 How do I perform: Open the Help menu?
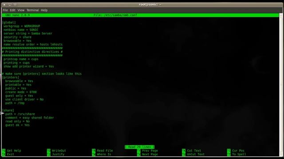44,10
